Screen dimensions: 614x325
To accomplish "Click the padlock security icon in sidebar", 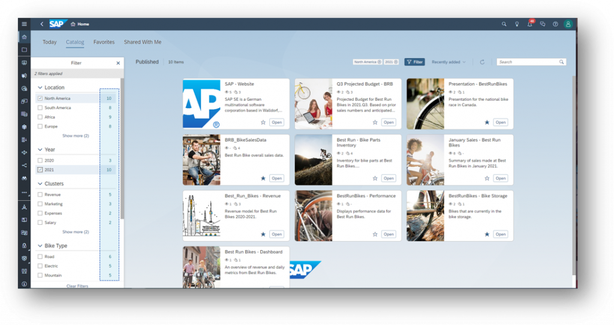I will pos(24,245).
